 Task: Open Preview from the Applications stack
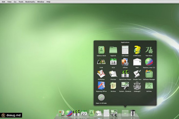click(113, 74)
